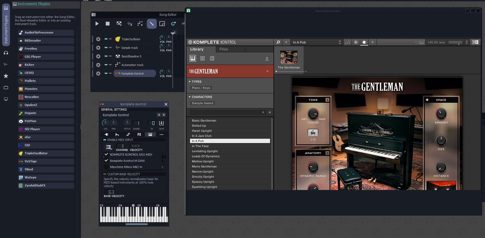The width and height of the screenshot is (485, 238).
Task: Mute the Beat/Bassline 0 track
Action: coord(106,56)
